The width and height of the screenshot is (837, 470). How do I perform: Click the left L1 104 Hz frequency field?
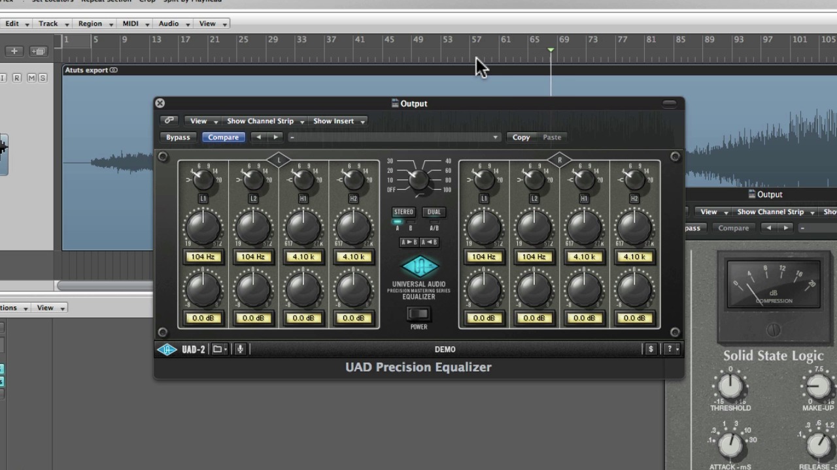tap(203, 257)
